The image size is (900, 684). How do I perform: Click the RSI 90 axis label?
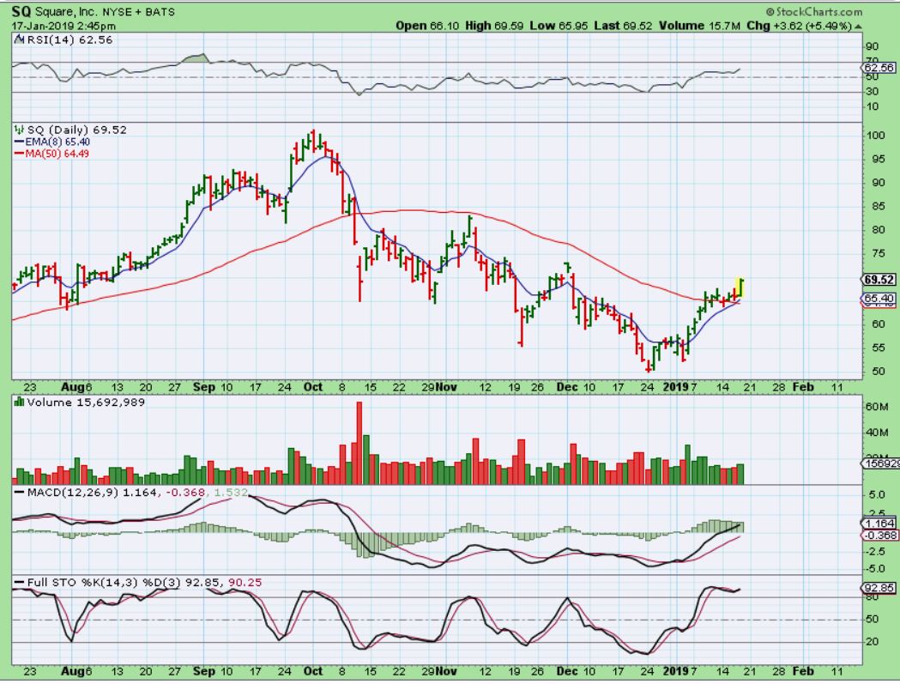[872, 46]
